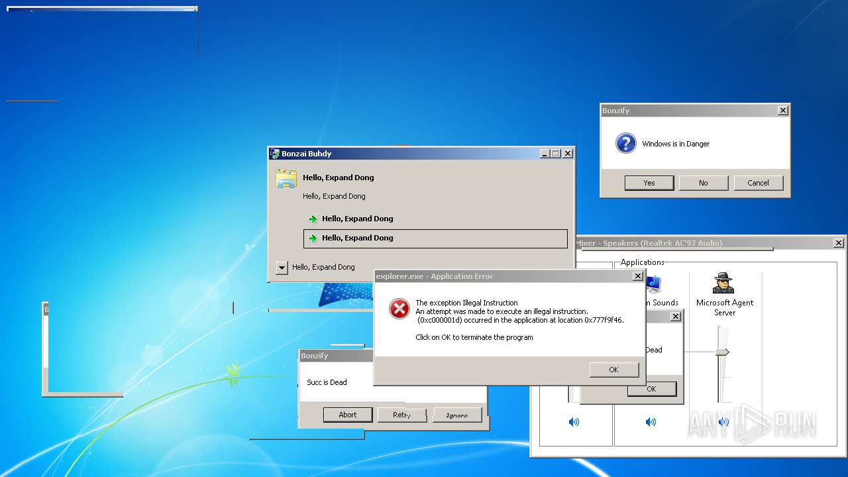Confirm OK on explorer.exe Application Error
This screenshot has width=848, height=477.
tap(613, 370)
